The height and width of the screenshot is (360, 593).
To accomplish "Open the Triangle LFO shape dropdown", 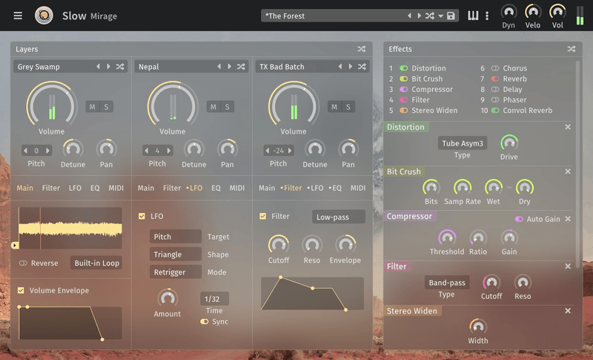I will (x=175, y=254).
